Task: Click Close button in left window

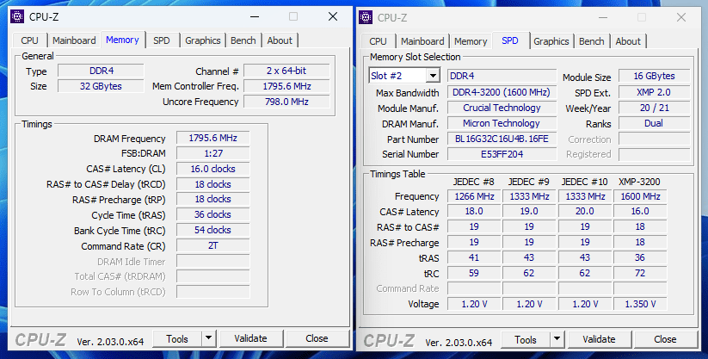Action: pyautogui.click(x=317, y=338)
